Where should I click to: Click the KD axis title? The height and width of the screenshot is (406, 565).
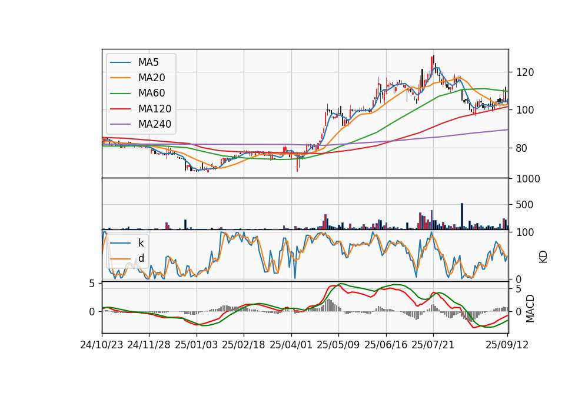coord(543,257)
